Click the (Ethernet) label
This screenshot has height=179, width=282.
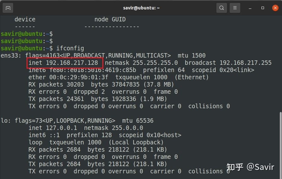(192, 77)
